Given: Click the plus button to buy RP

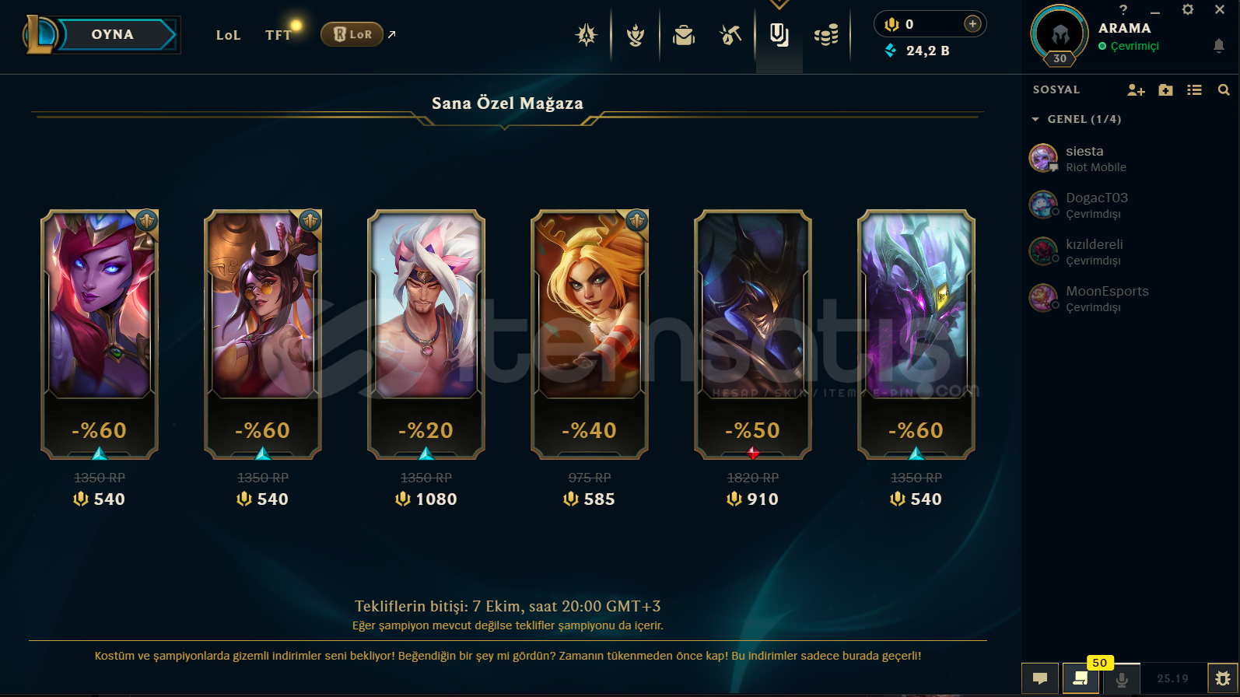Looking at the screenshot, I should click(x=972, y=24).
